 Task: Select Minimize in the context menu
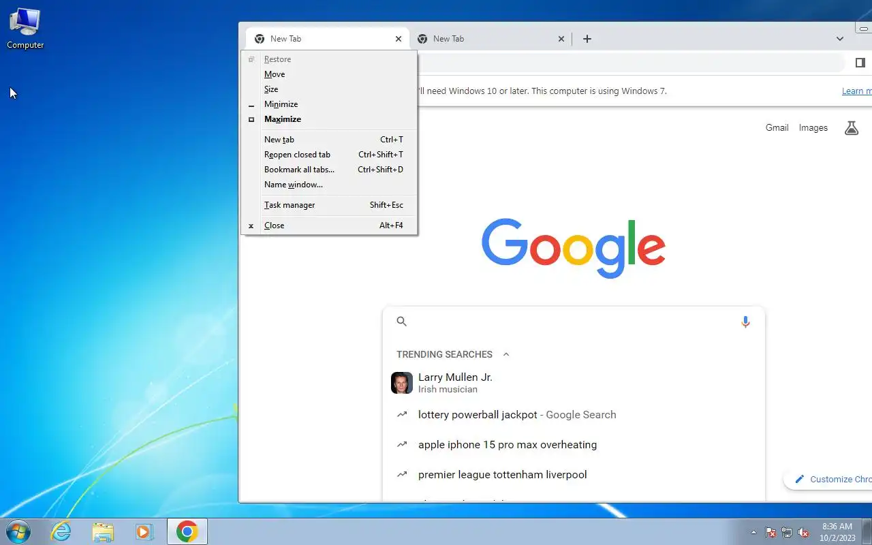click(x=329, y=104)
